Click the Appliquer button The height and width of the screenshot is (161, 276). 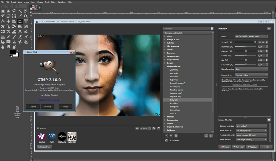[x=252, y=147]
